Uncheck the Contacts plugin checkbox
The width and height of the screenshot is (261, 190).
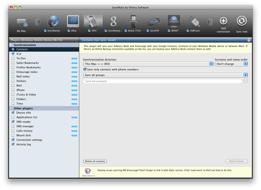pos(13,49)
